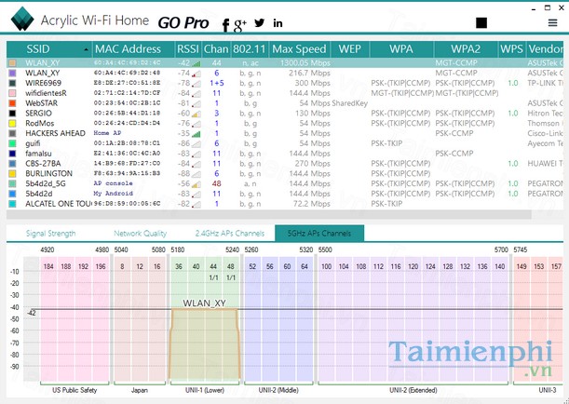The image size is (569, 404).
Task: Open the hamburger menu
Action: pyautogui.click(x=552, y=22)
